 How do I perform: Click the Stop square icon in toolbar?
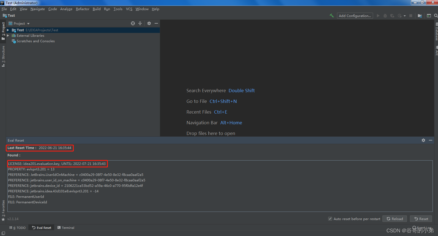411,16
